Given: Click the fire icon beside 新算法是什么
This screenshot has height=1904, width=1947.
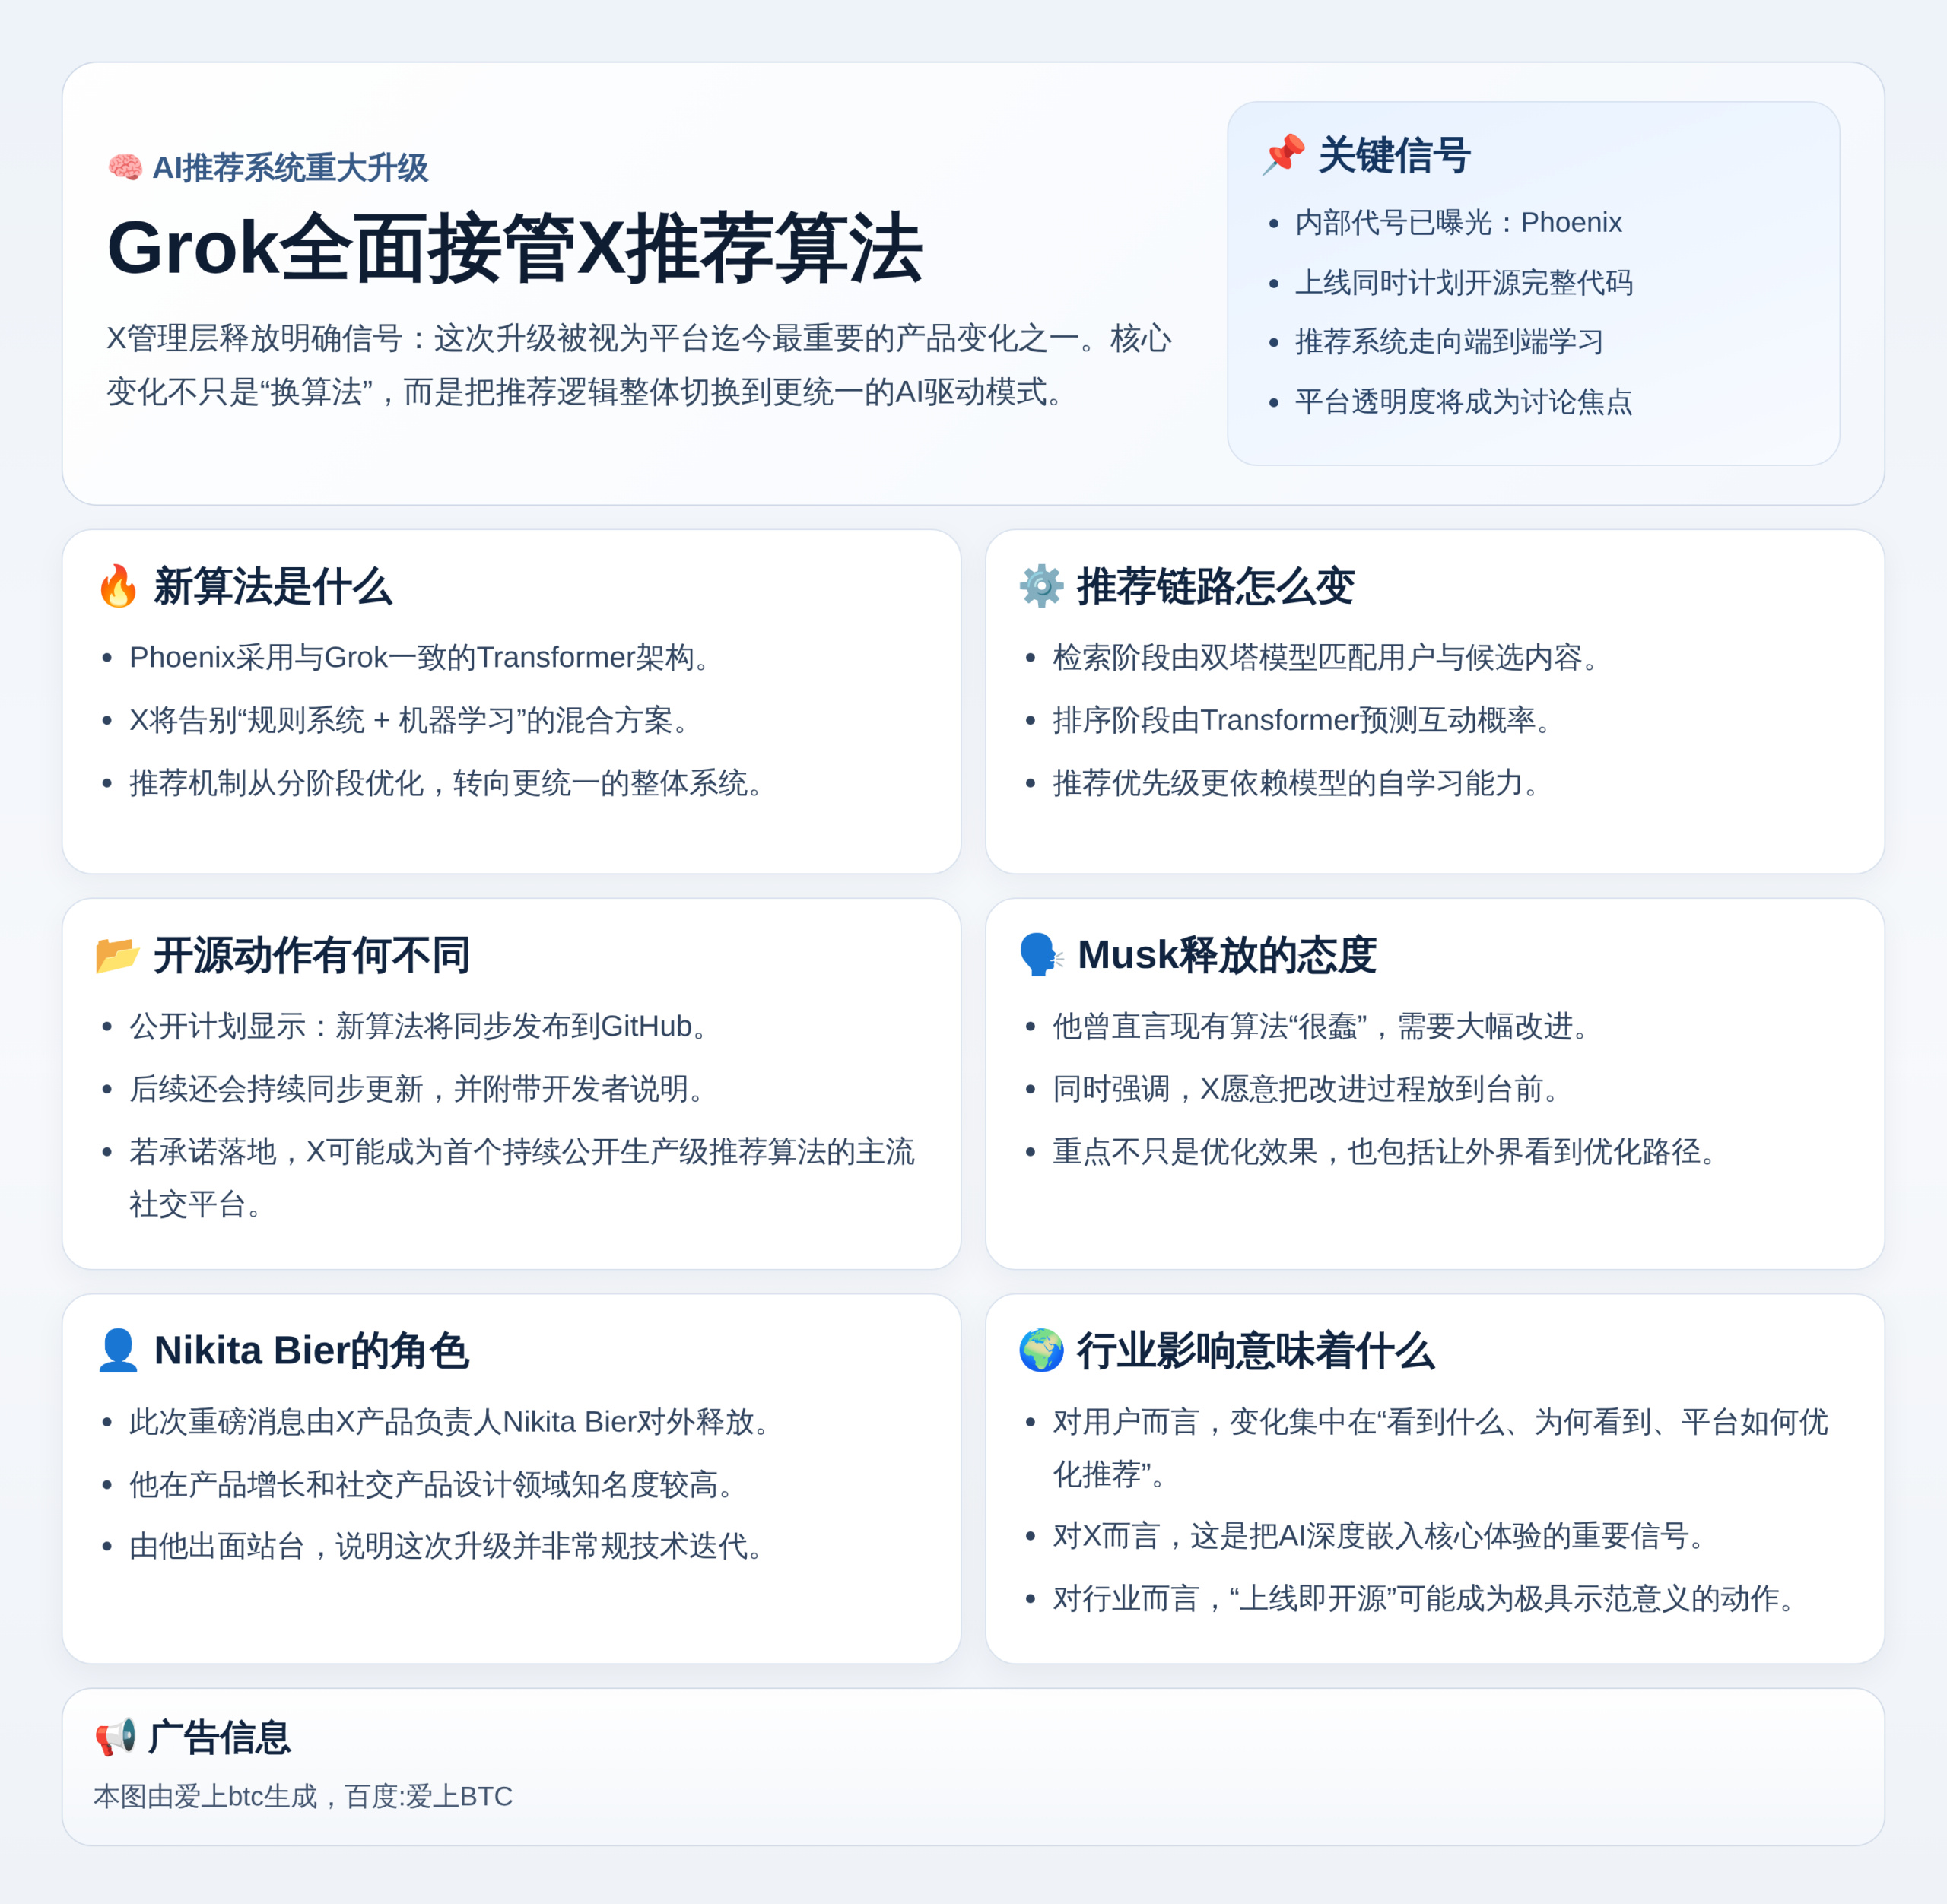Looking at the screenshot, I should (118, 586).
